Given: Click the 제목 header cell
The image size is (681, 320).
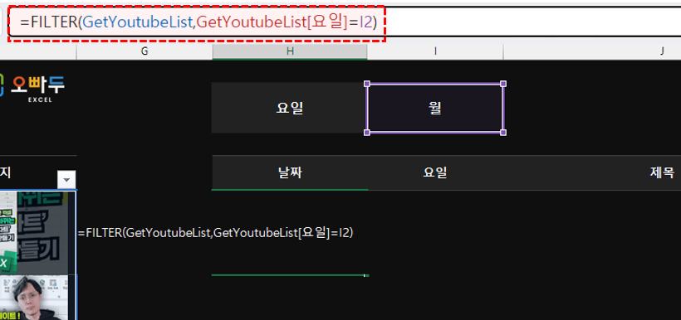Looking at the screenshot, I should (592, 173).
